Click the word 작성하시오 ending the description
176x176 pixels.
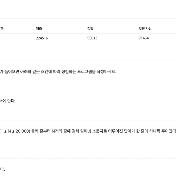coord(106,71)
